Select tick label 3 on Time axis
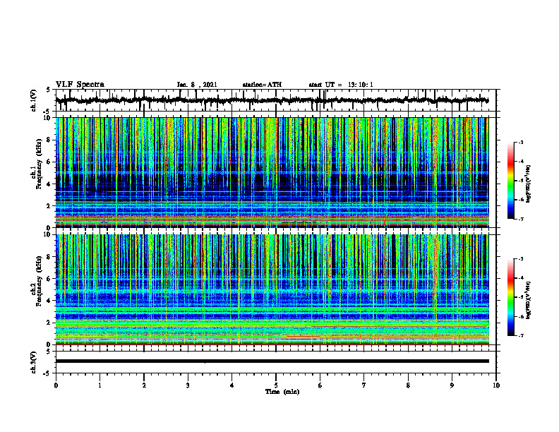Screen dimensions: 559x432 pyautogui.click(x=188, y=385)
